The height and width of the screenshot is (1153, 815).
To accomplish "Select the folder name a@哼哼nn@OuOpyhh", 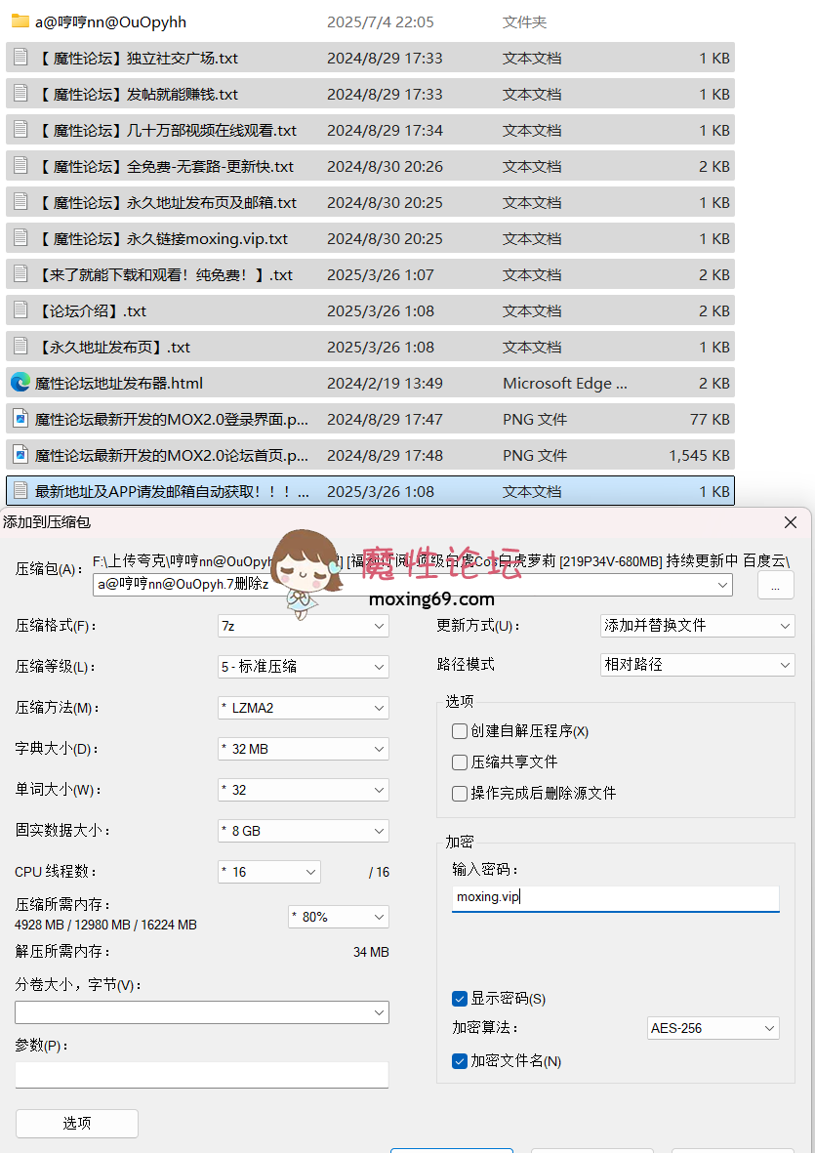I will pyautogui.click(x=111, y=22).
